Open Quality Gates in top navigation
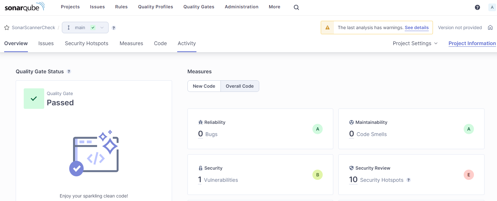The height and width of the screenshot is (201, 497). tap(199, 7)
